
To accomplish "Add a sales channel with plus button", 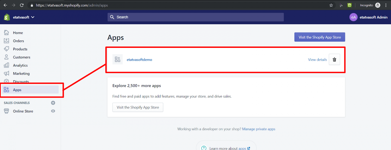I will pos(53,103).
